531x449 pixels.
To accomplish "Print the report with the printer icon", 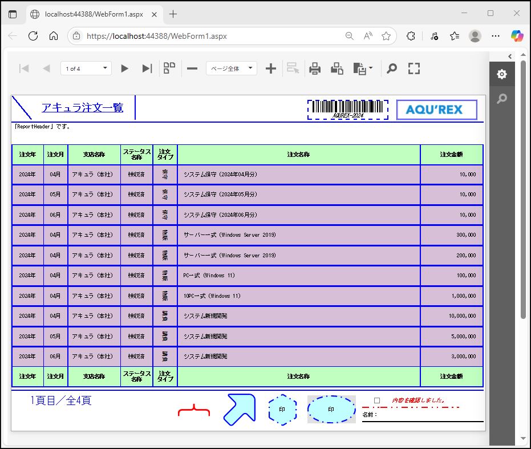I will pyautogui.click(x=315, y=68).
